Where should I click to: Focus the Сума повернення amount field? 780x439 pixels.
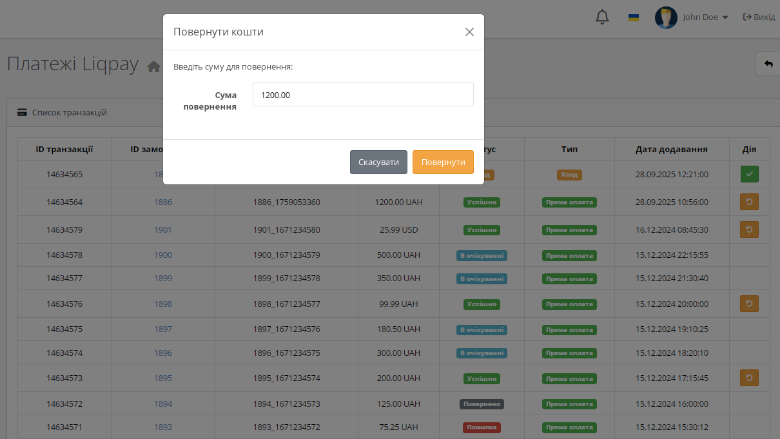click(363, 95)
